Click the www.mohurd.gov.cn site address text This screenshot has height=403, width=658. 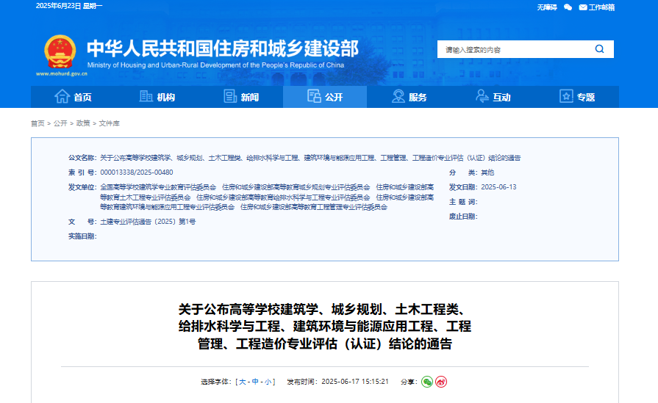click(62, 73)
